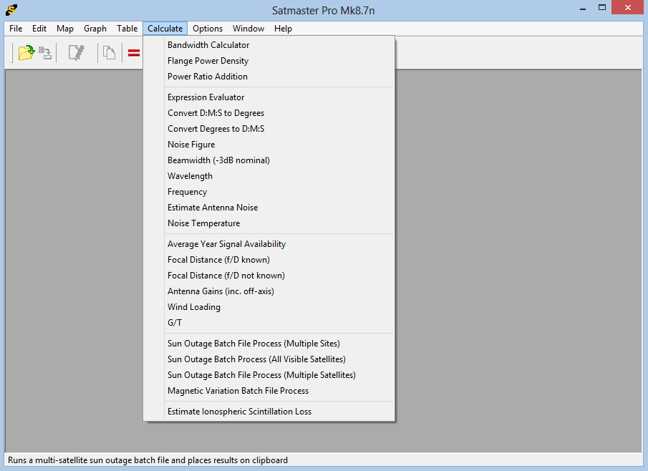Select the Noise Figure calculation
This screenshot has height=471, width=648.
(x=269, y=144)
